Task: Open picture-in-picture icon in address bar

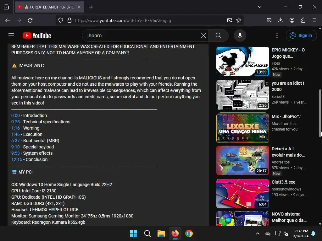Action: point(230,20)
